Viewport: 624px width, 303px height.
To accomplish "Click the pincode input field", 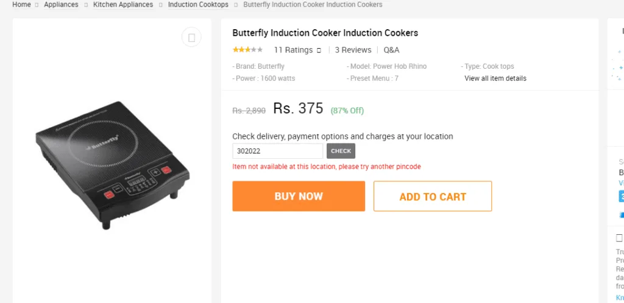I will pyautogui.click(x=277, y=151).
